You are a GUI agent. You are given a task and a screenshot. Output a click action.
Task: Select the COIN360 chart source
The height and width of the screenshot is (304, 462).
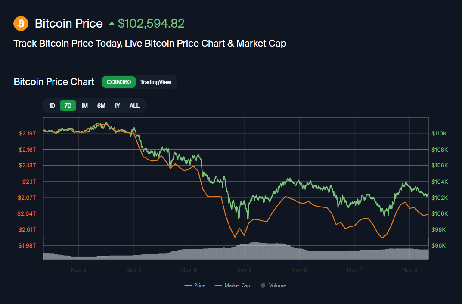click(119, 82)
